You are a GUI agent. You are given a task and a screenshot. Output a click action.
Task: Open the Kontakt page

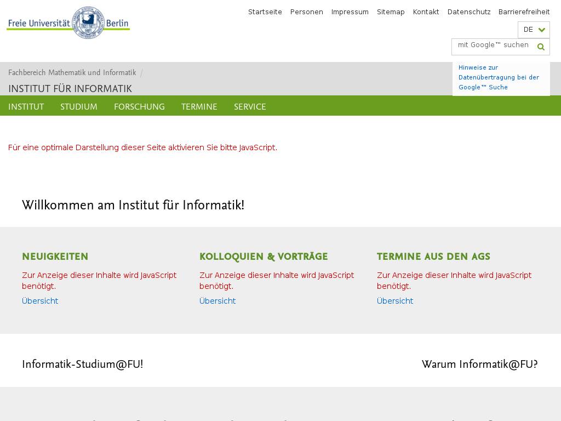(426, 12)
